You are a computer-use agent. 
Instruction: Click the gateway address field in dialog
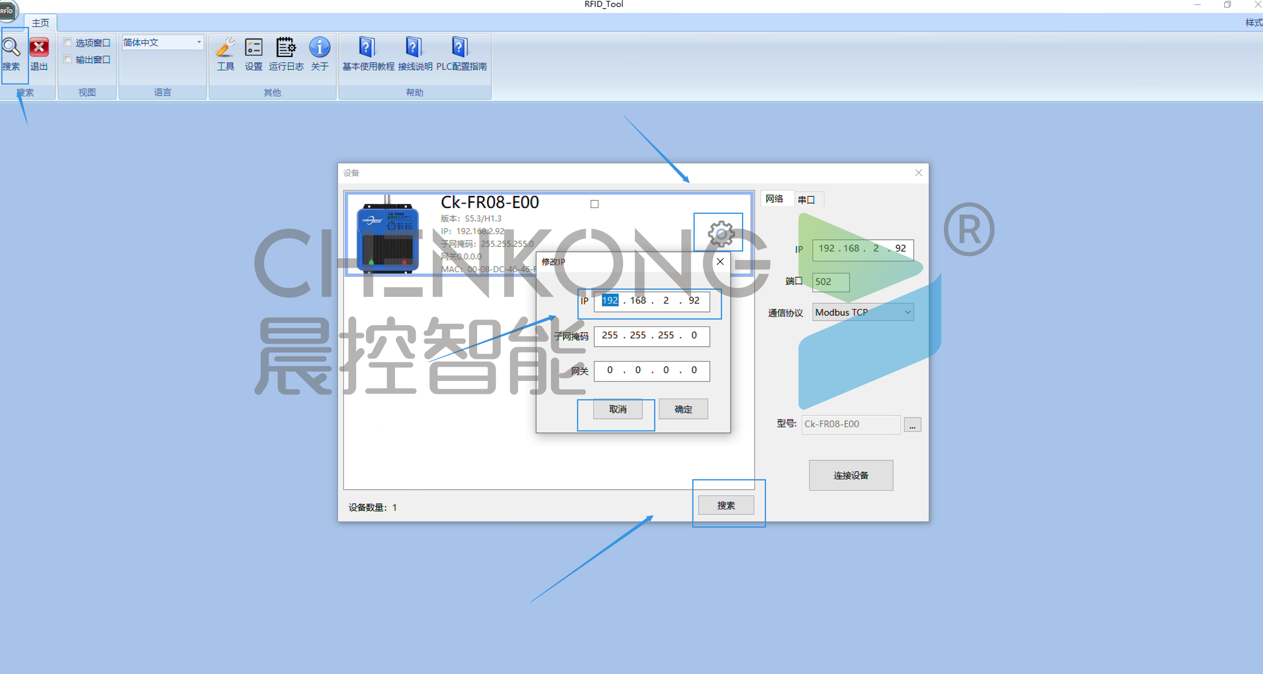(652, 371)
